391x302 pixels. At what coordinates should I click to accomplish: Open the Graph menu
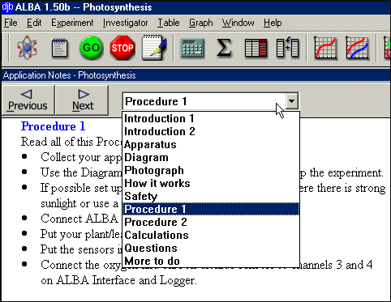click(200, 23)
